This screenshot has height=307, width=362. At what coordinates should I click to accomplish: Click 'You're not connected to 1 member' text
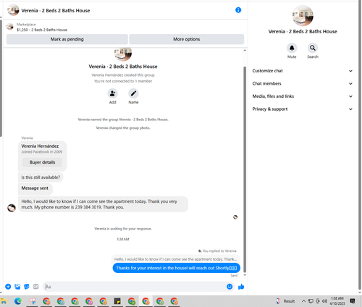(x=123, y=81)
